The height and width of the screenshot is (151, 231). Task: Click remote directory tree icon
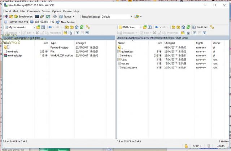tap(212, 27)
